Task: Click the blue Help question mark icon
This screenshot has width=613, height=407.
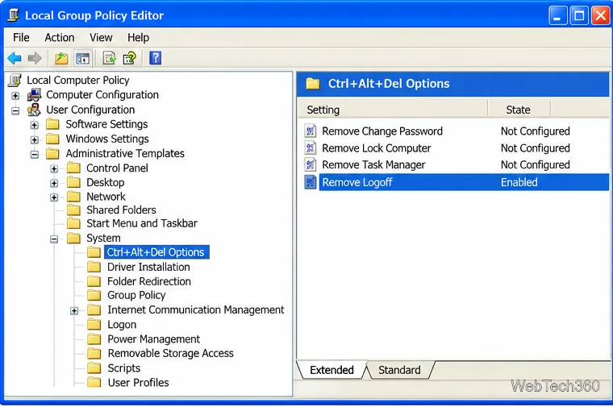Action: coord(155,58)
